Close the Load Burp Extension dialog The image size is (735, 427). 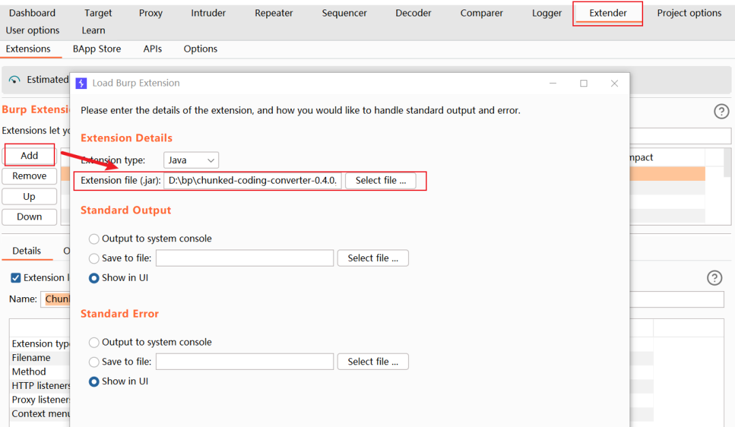tap(615, 84)
